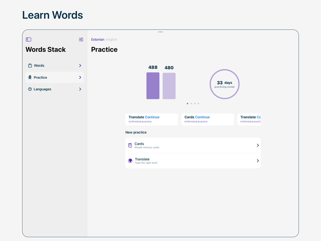Open new Cards practice chevron

click(x=257, y=145)
